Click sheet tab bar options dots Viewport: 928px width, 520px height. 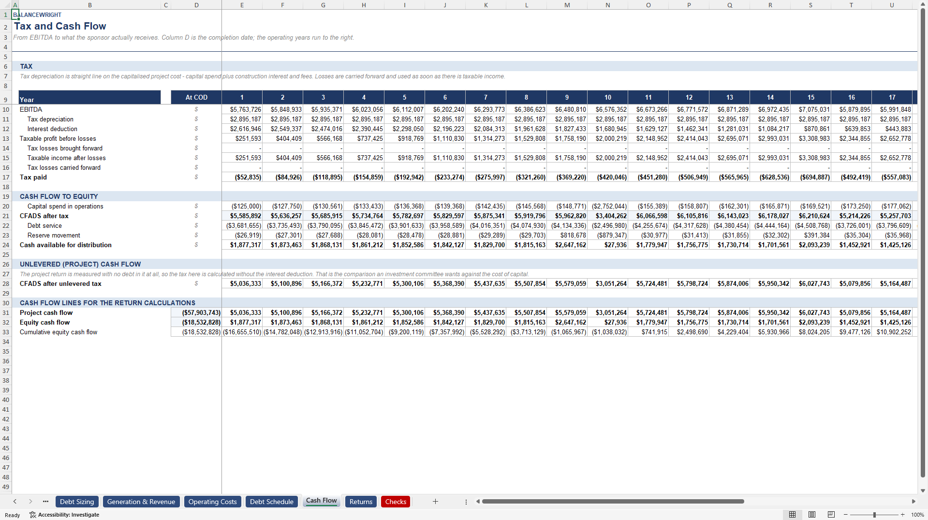466,502
